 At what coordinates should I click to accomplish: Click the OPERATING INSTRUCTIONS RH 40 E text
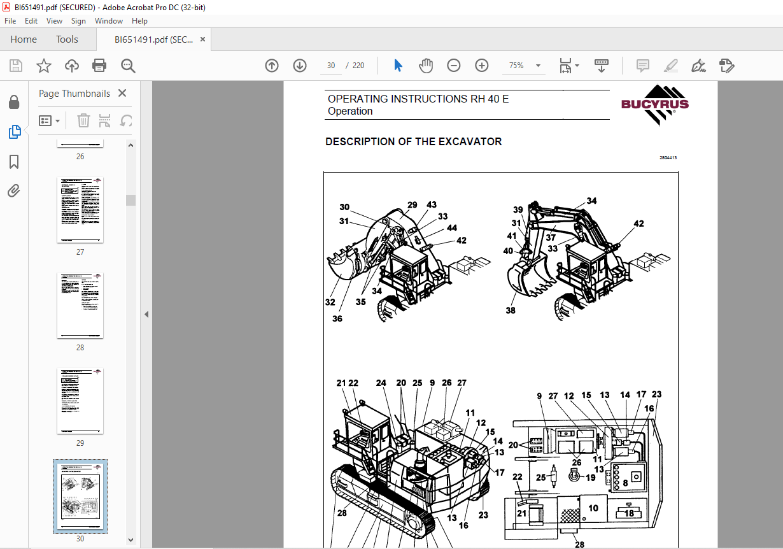418,99
